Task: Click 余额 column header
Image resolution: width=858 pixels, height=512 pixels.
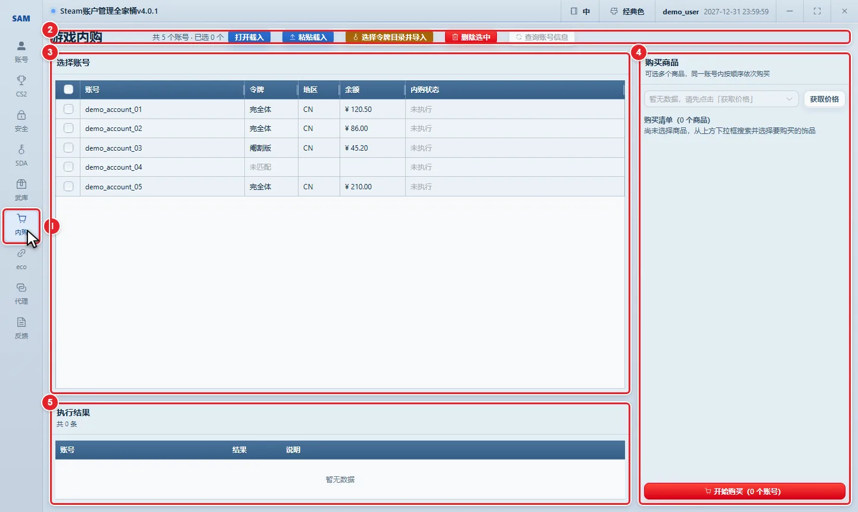Action: point(372,89)
